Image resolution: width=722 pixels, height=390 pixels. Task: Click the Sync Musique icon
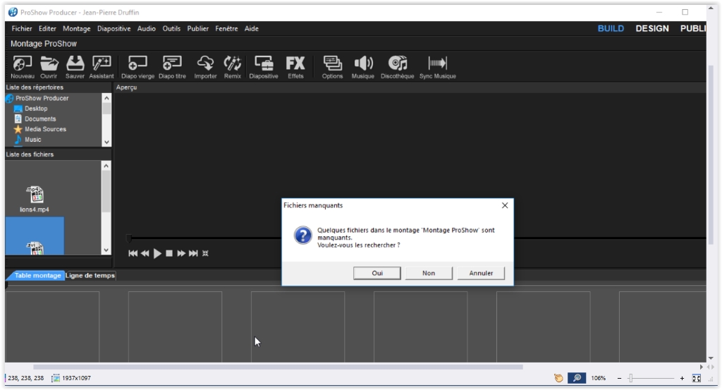tap(437, 67)
